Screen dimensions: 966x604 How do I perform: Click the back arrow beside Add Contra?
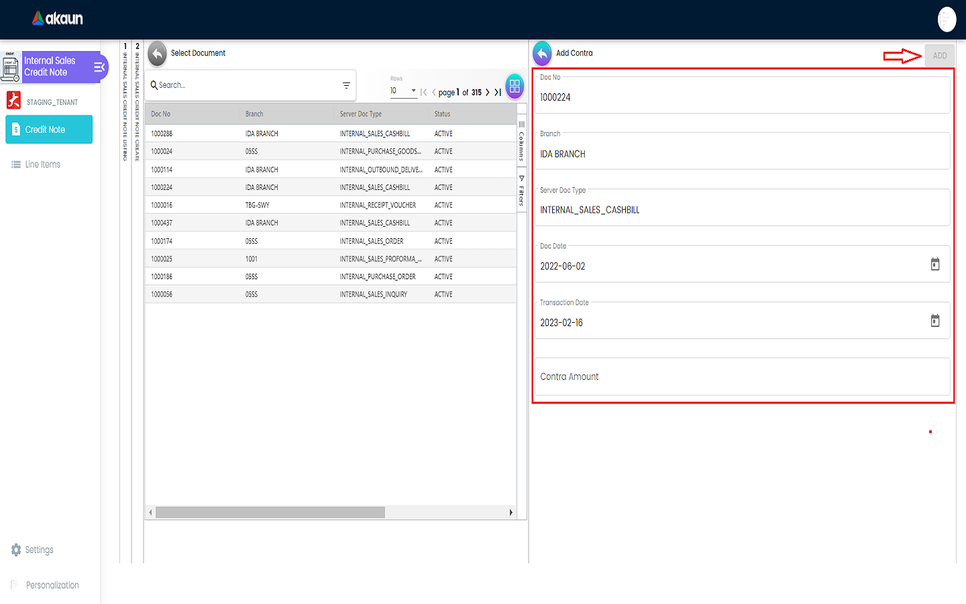[x=542, y=54]
